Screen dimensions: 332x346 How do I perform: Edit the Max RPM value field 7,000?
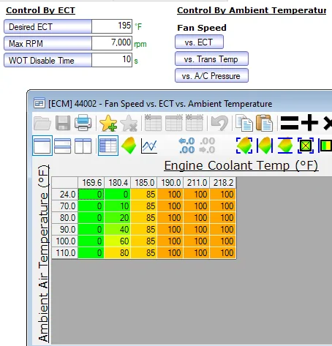[112, 43]
